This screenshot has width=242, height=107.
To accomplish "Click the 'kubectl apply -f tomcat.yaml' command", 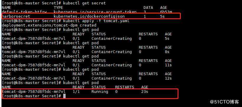I will pos(96,21).
